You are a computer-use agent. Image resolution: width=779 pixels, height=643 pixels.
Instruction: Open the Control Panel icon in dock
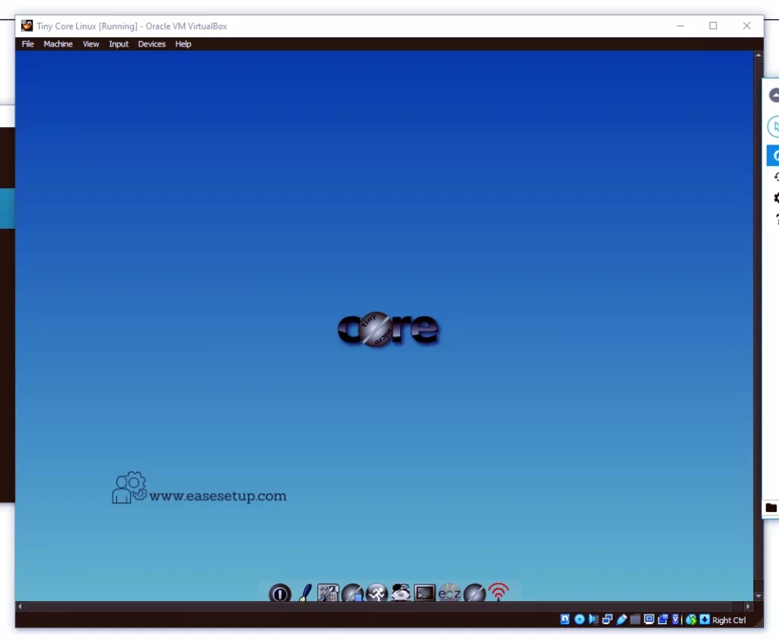[328, 593]
